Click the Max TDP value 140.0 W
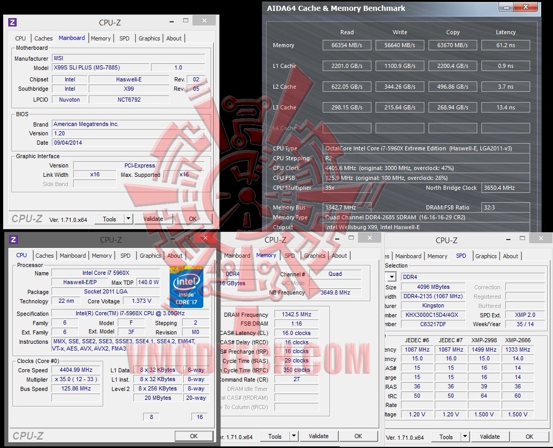This screenshot has width=553, height=448. (148, 283)
